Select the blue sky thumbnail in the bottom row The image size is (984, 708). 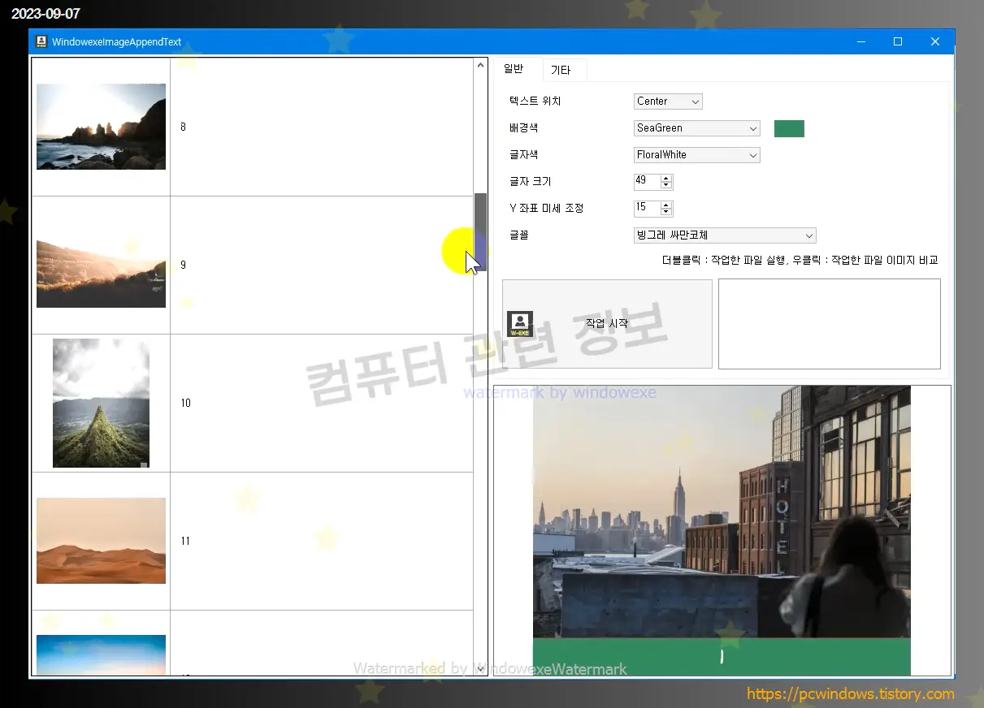pos(101,654)
